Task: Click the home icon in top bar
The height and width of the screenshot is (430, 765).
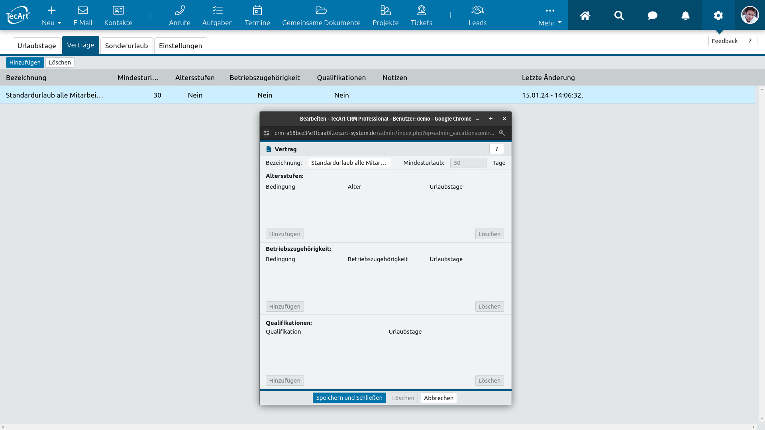Action: pyautogui.click(x=585, y=16)
